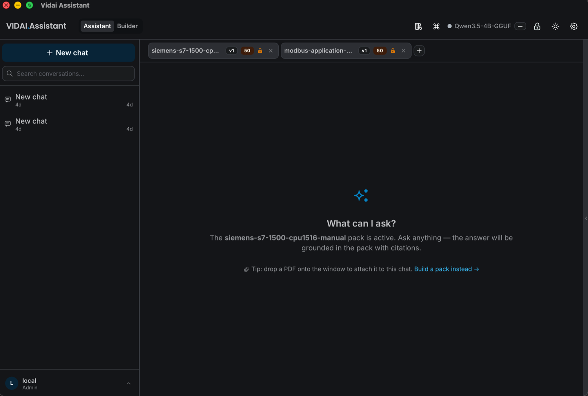Click the lock icon in the top toolbar
Image resolution: width=588 pixels, height=396 pixels.
pos(537,26)
